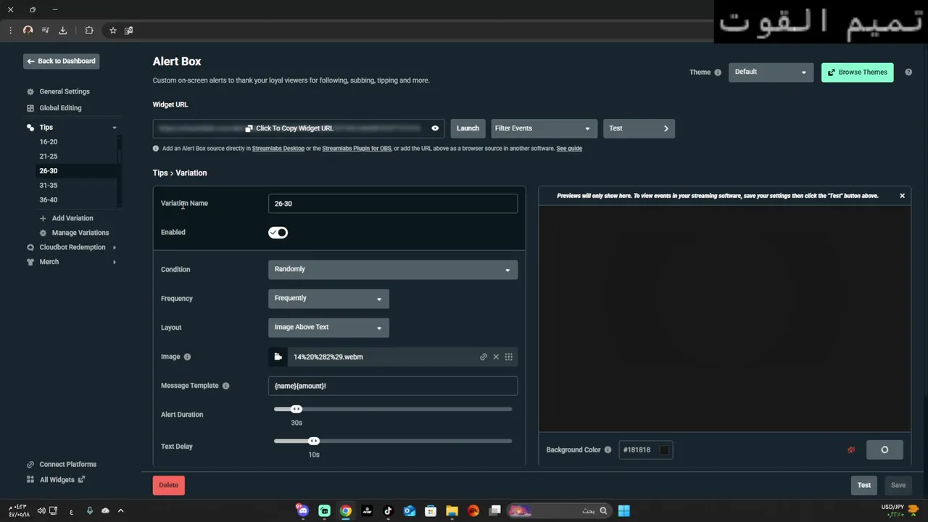Open the Background Color swatch
Screen dimensions: 928x522
[x=664, y=450]
